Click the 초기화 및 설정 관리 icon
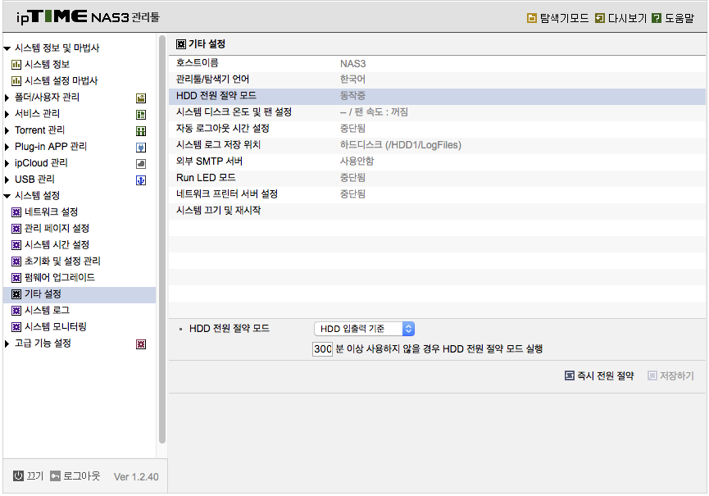709x496 pixels. click(x=16, y=262)
